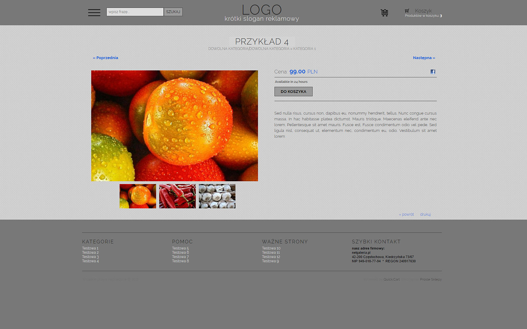
Task: Click the main tomato product image
Action: point(175,126)
